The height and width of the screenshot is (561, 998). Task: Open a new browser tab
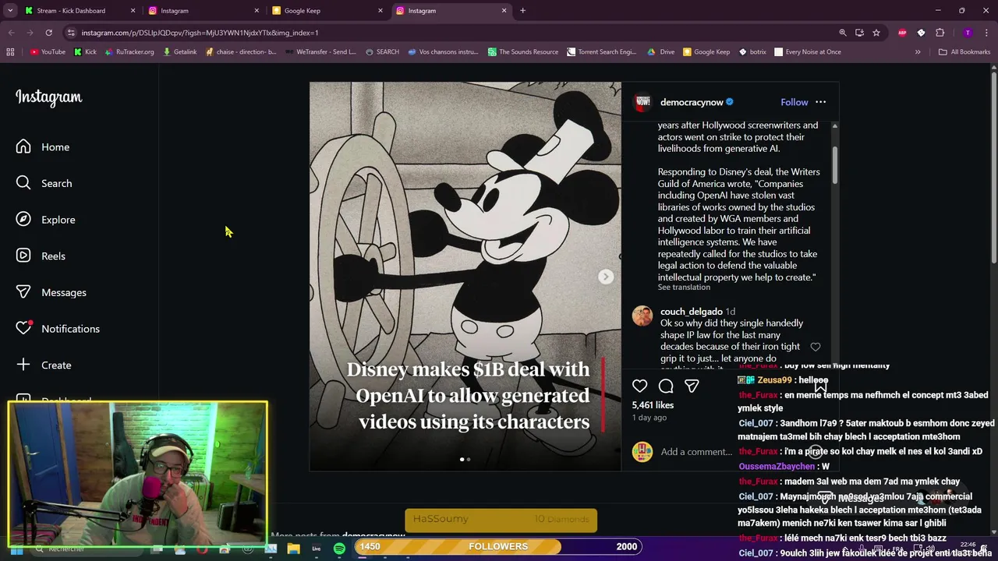[x=522, y=10]
